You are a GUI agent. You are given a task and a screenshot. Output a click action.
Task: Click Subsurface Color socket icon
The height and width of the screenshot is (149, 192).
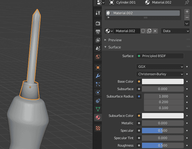(x=139, y=116)
